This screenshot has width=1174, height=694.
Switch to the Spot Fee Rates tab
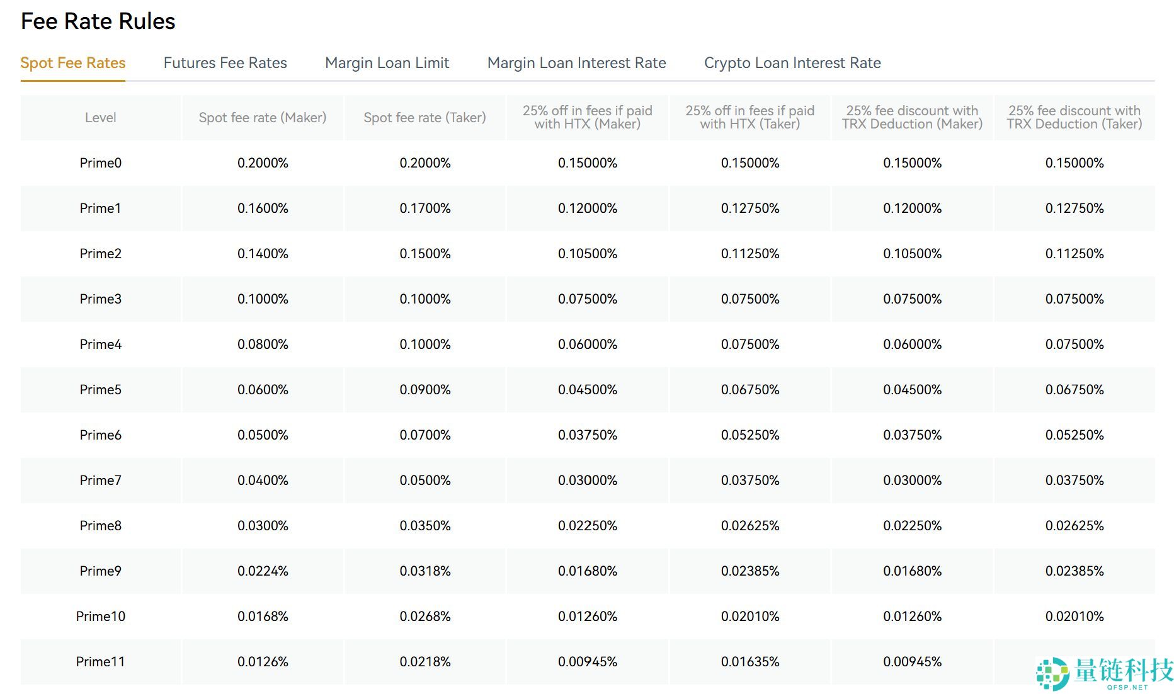pyautogui.click(x=73, y=63)
